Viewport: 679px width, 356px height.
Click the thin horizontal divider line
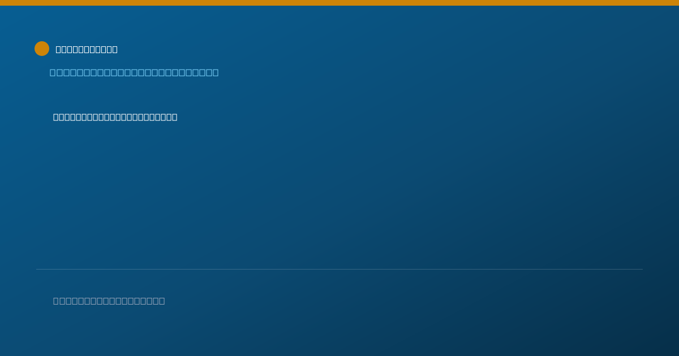339,269
